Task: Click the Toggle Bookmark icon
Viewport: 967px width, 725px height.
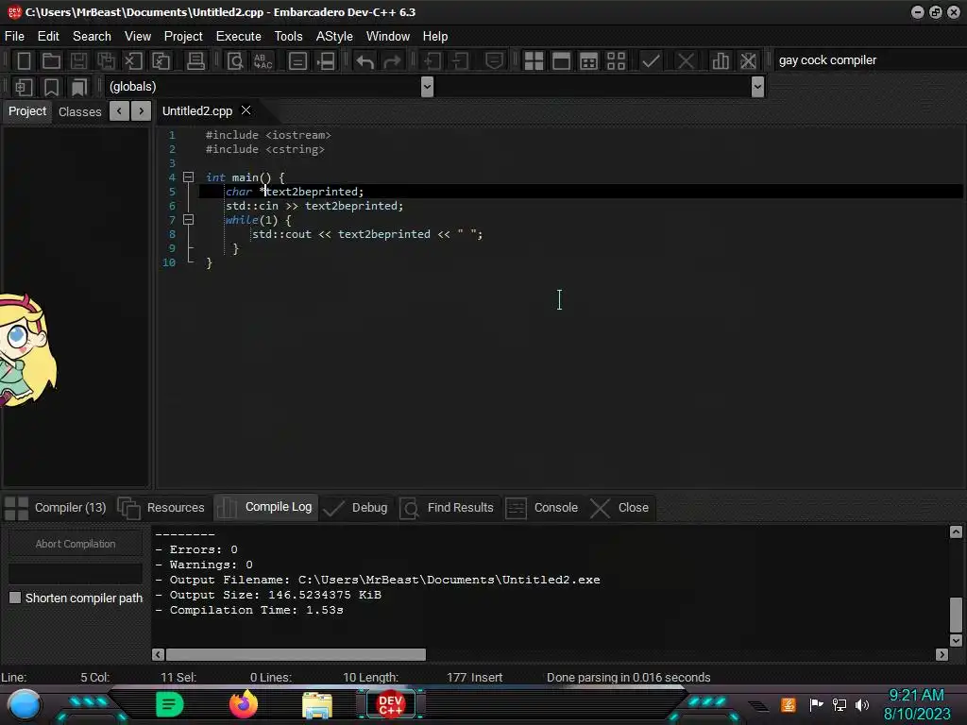Action: tap(51, 87)
